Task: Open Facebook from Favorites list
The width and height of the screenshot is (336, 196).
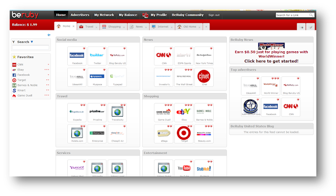Action: point(24,75)
